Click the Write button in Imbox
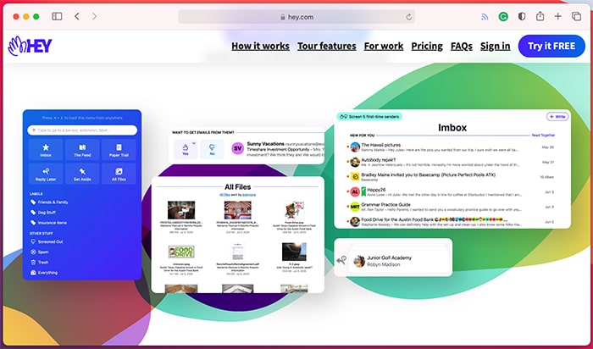This screenshot has width=593, height=349. click(x=557, y=116)
